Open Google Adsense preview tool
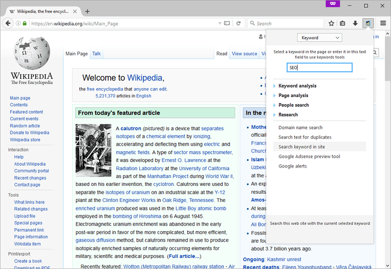Screen dimensions: 391x269 tap(309, 156)
